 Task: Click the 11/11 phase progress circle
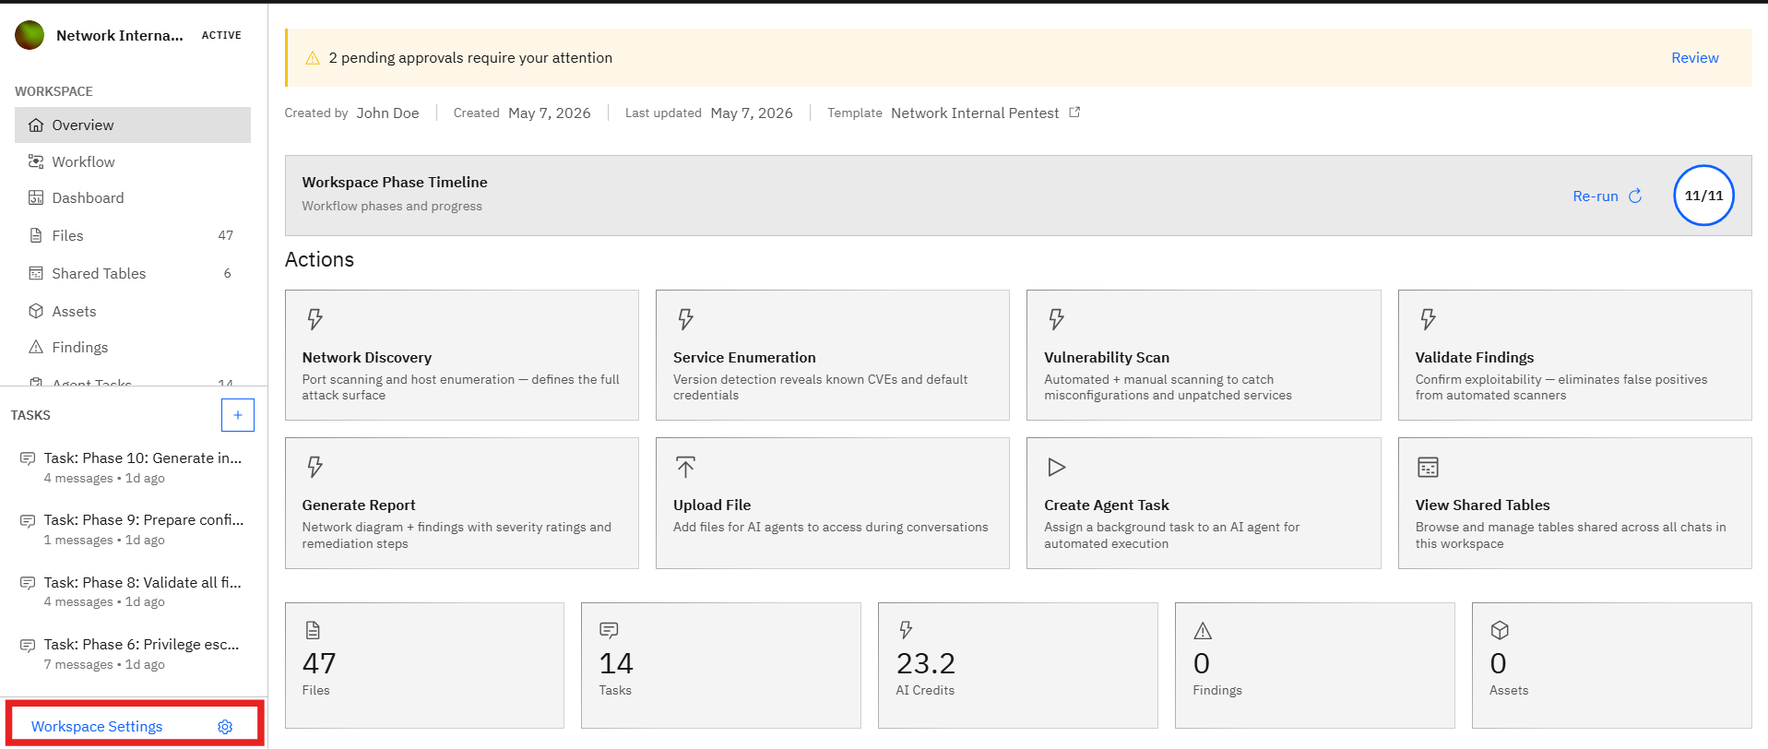pyautogui.click(x=1703, y=196)
